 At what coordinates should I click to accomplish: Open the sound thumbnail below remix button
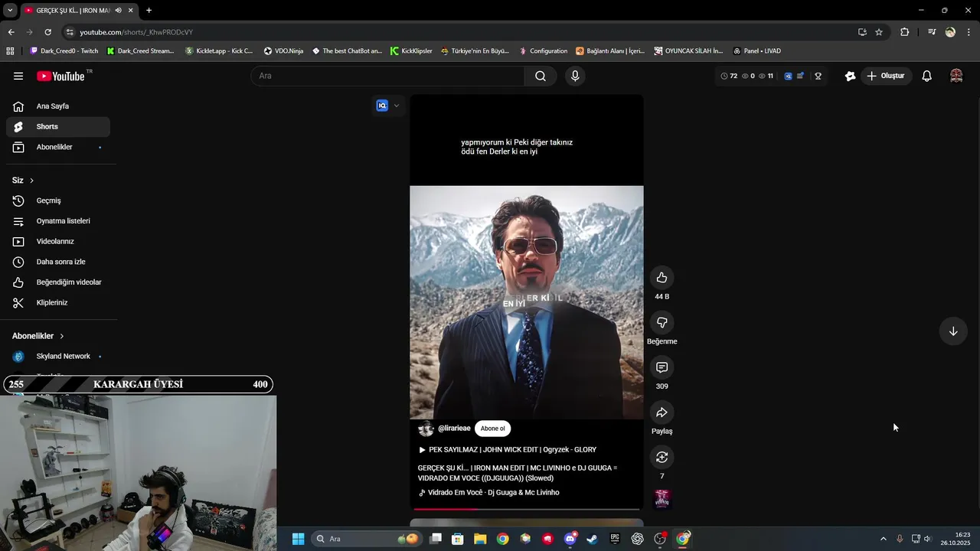[x=662, y=499]
